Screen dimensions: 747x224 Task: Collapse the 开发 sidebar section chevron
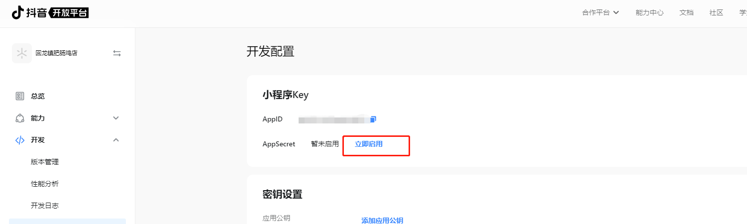116,140
